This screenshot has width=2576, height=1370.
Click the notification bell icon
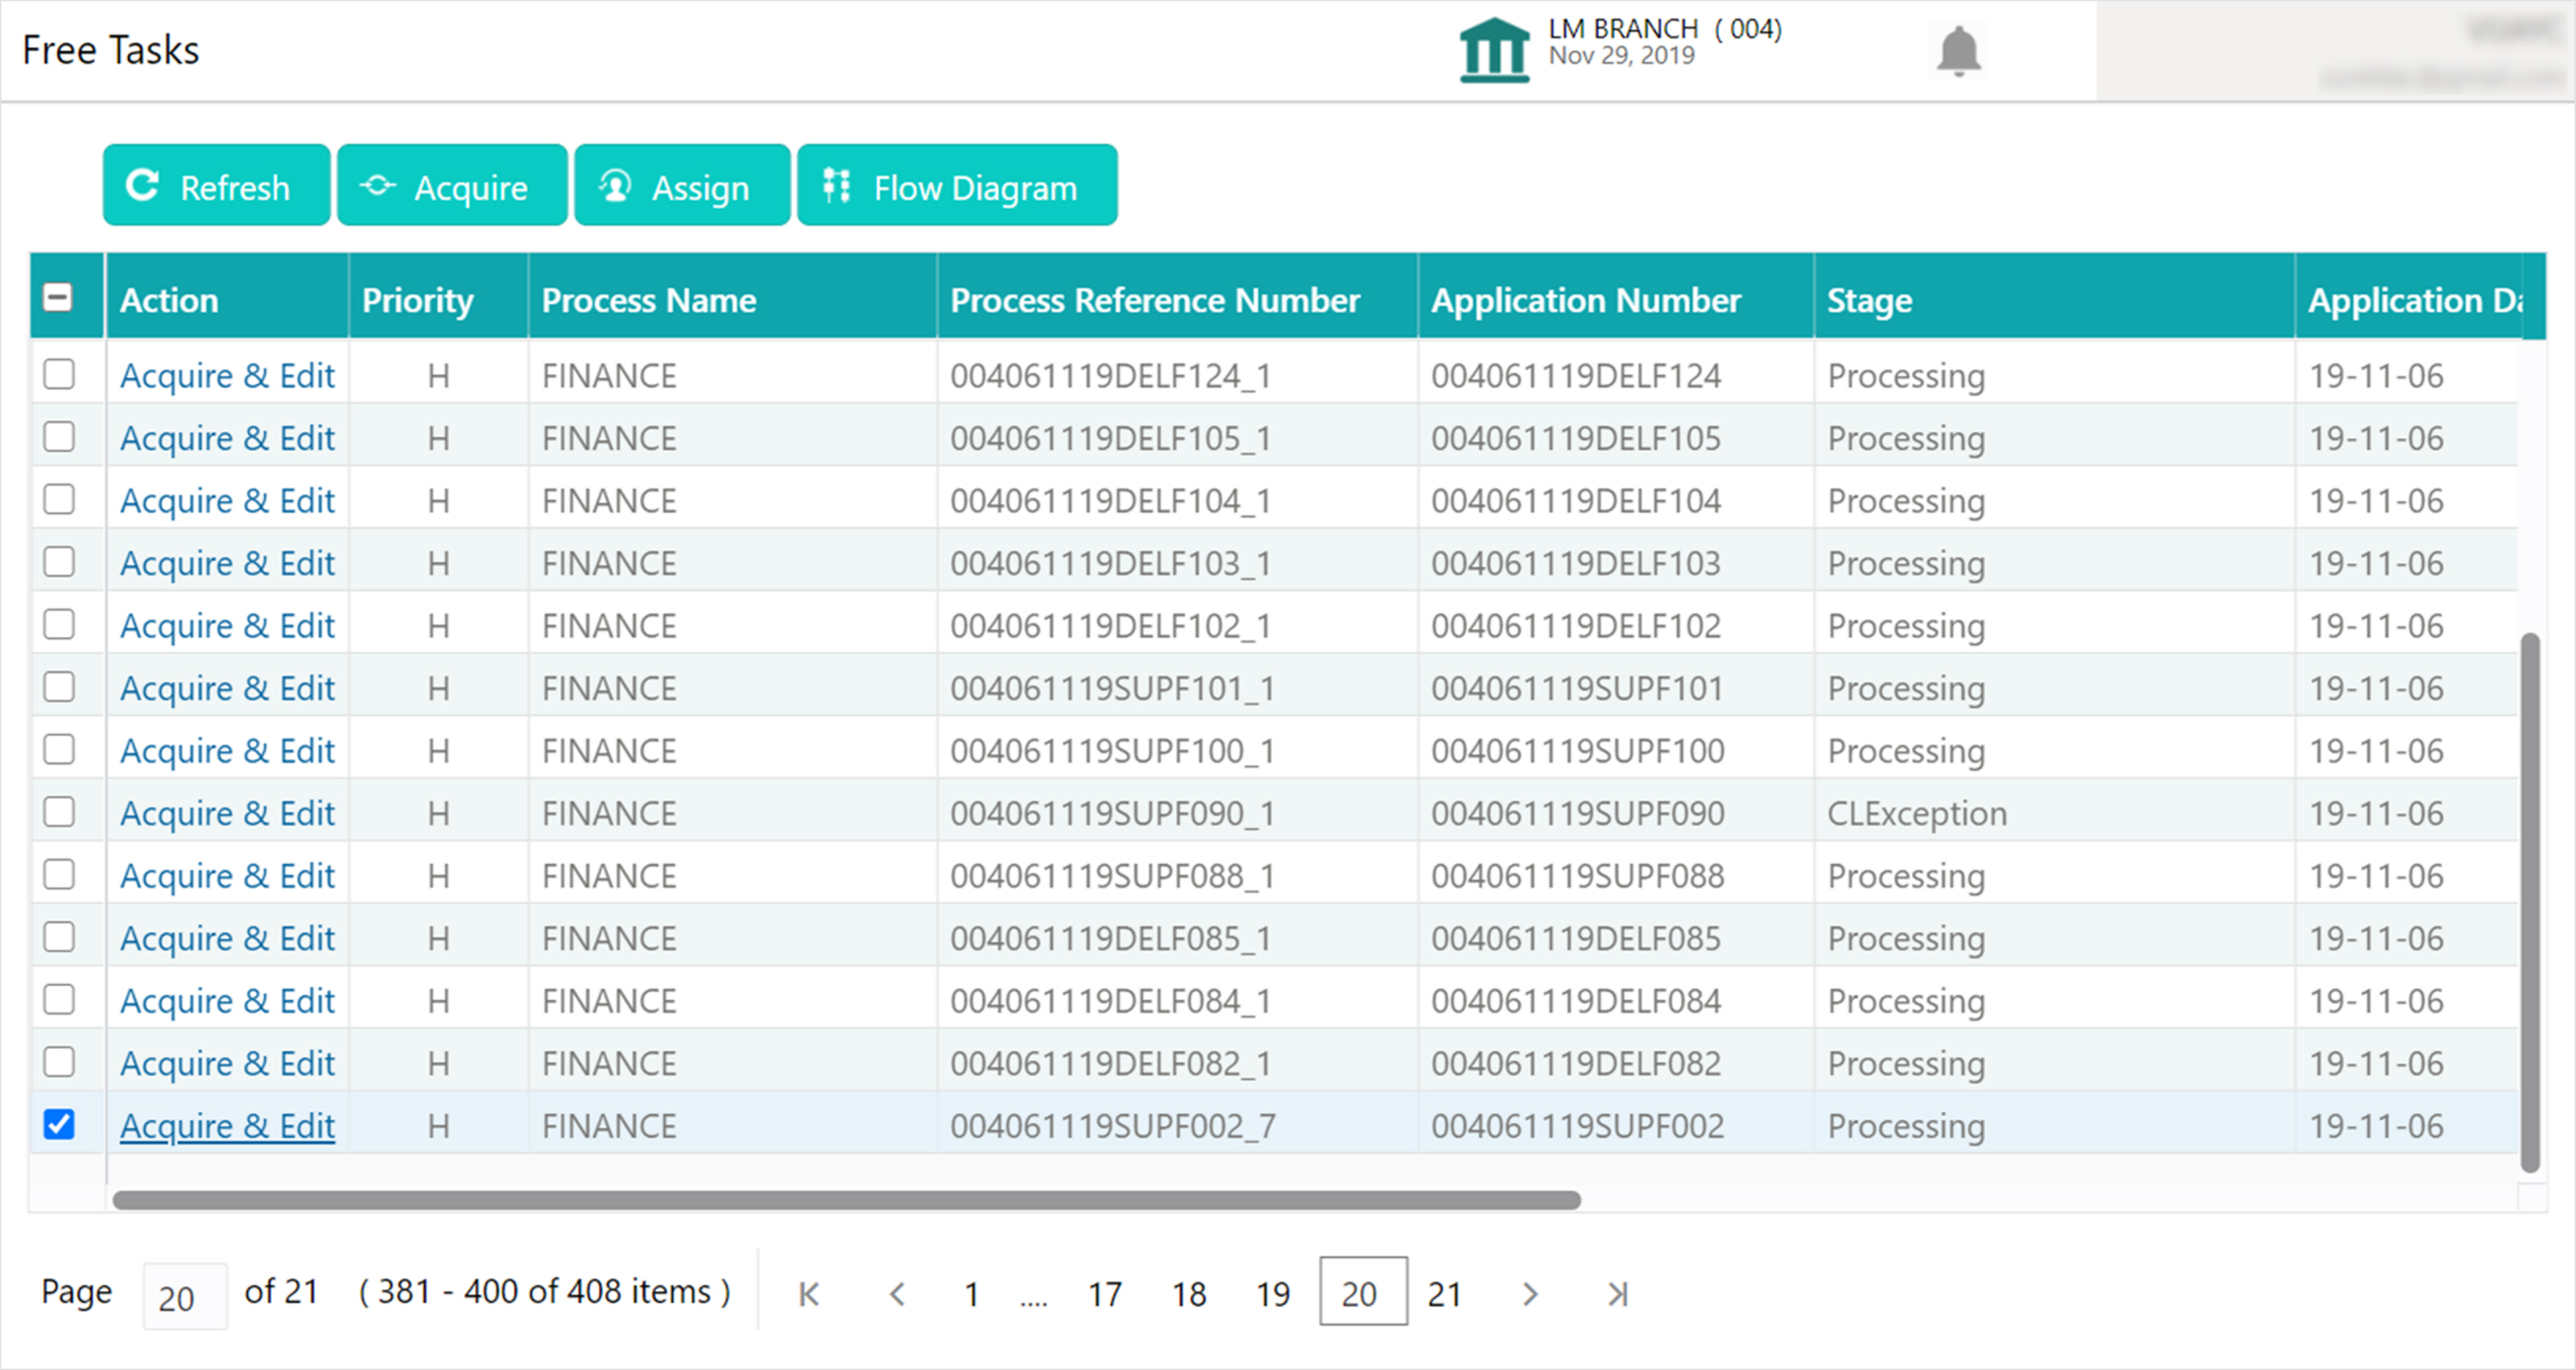(1958, 50)
